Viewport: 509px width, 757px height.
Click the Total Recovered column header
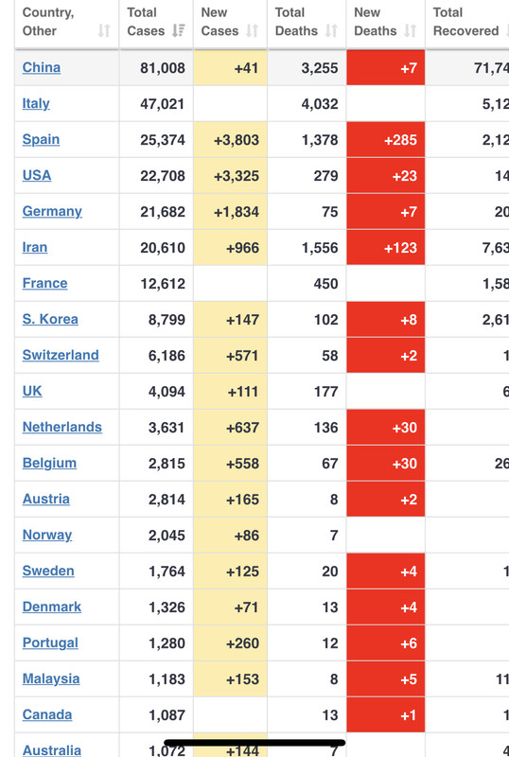(467, 22)
